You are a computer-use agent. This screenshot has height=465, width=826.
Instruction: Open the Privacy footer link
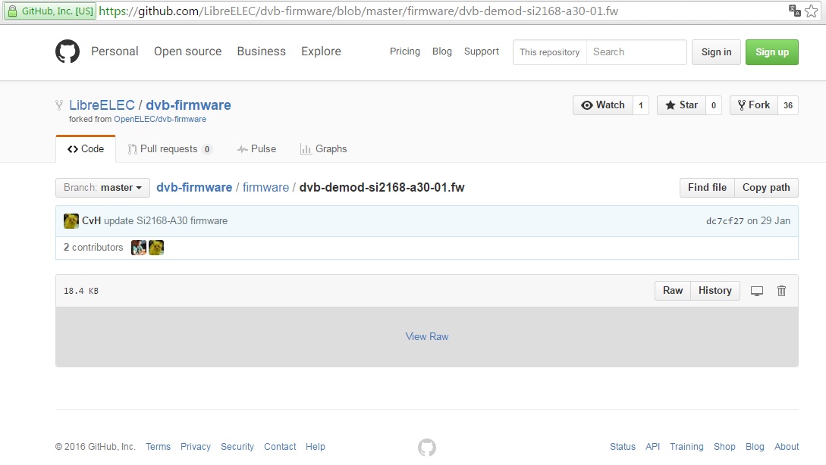pyautogui.click(x=196, y=447)
